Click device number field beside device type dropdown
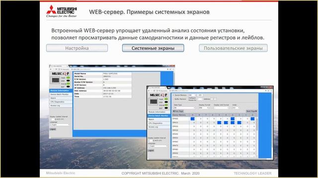Image resolution: width=318 pixels, height=178 pixels. coord(200,95)
